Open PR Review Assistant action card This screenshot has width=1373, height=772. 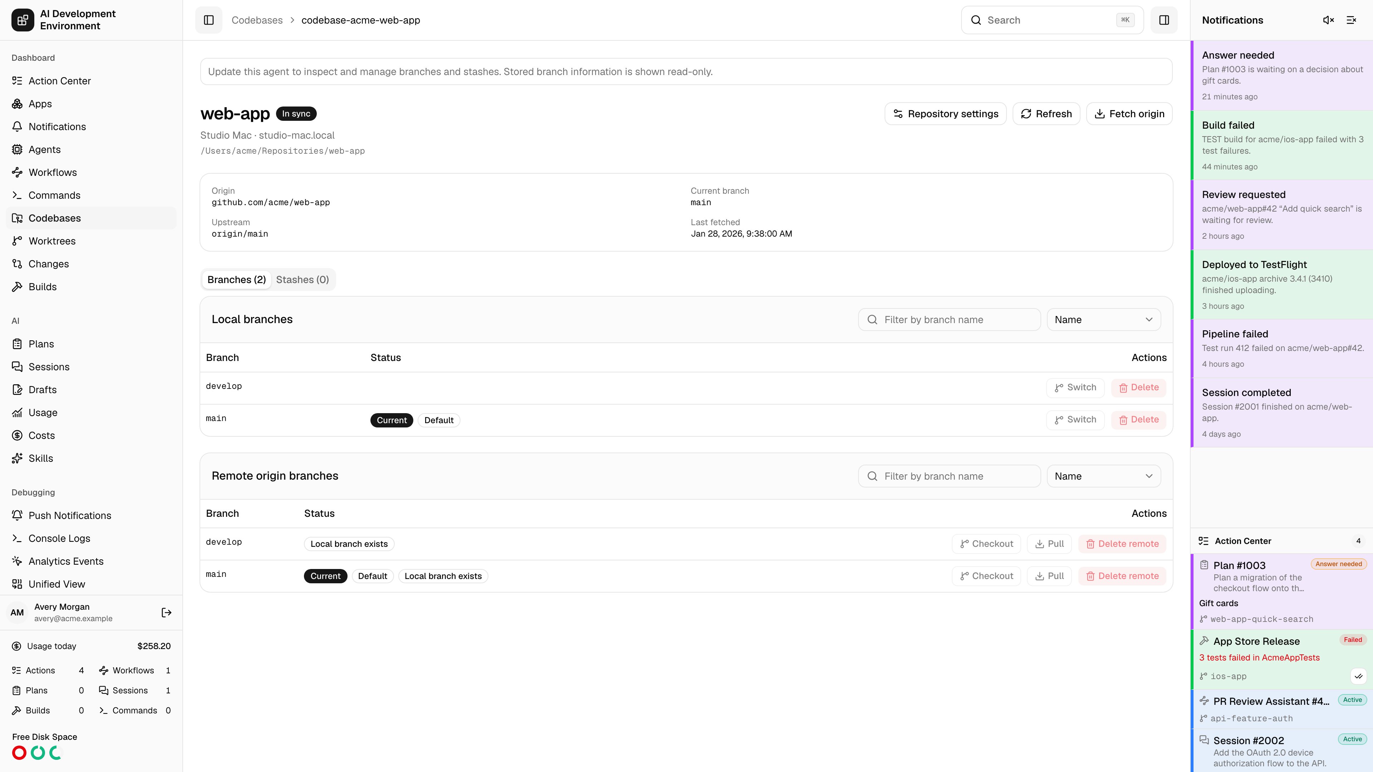1282,710
